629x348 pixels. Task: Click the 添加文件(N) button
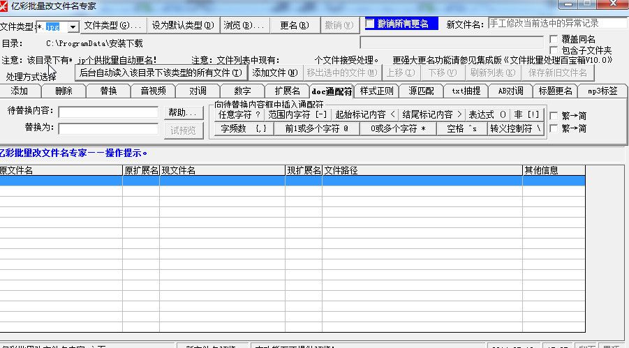[275, 73]
